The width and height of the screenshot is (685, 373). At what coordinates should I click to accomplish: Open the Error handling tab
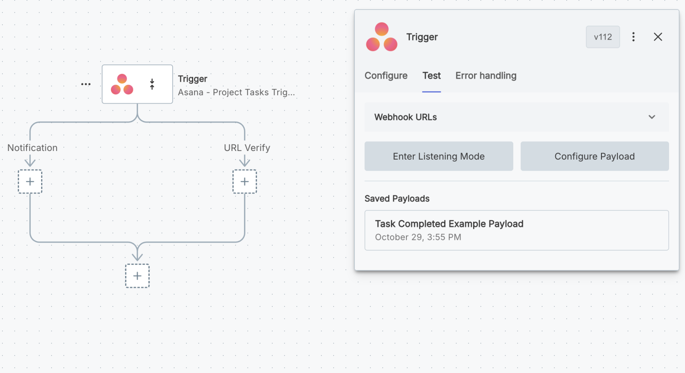click(485, 76)
